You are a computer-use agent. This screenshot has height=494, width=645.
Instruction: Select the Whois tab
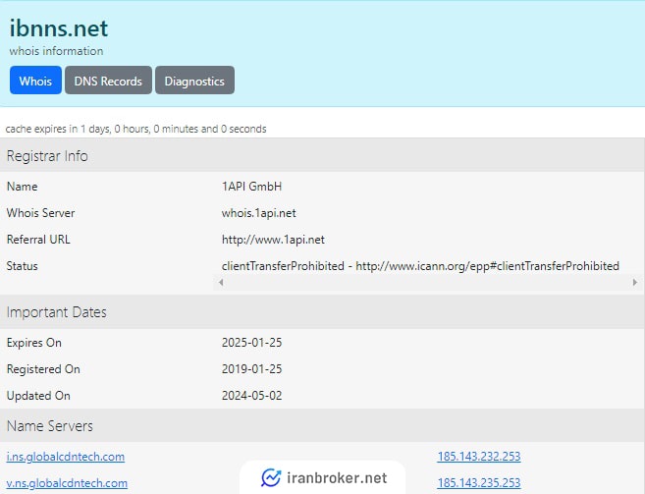(x=35, y=81)
